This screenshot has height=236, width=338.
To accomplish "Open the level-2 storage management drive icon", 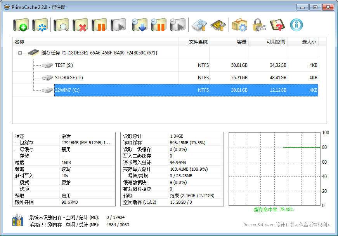I will pyautogui.click(x=199, y=25).
